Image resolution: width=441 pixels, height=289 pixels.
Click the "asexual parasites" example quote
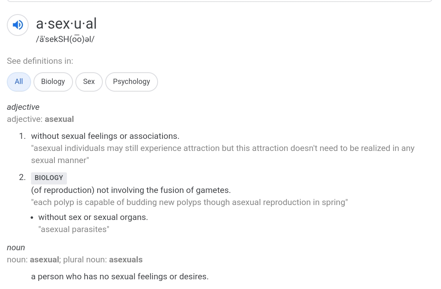coord(74,229)
